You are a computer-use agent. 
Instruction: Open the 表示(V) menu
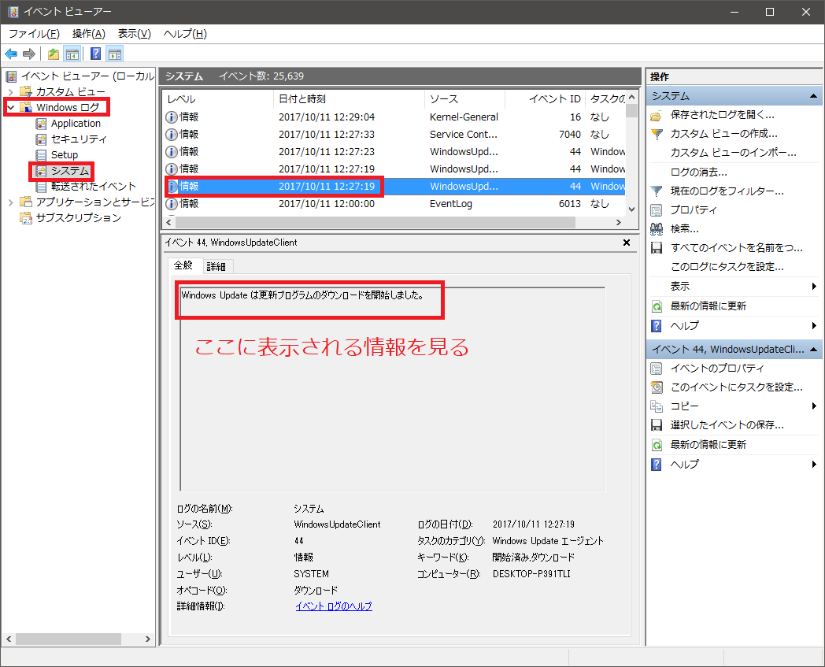click(x=134, y=34)
